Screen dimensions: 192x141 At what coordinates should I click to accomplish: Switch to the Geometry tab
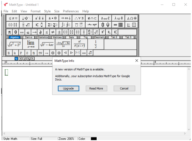coord(100,37)
